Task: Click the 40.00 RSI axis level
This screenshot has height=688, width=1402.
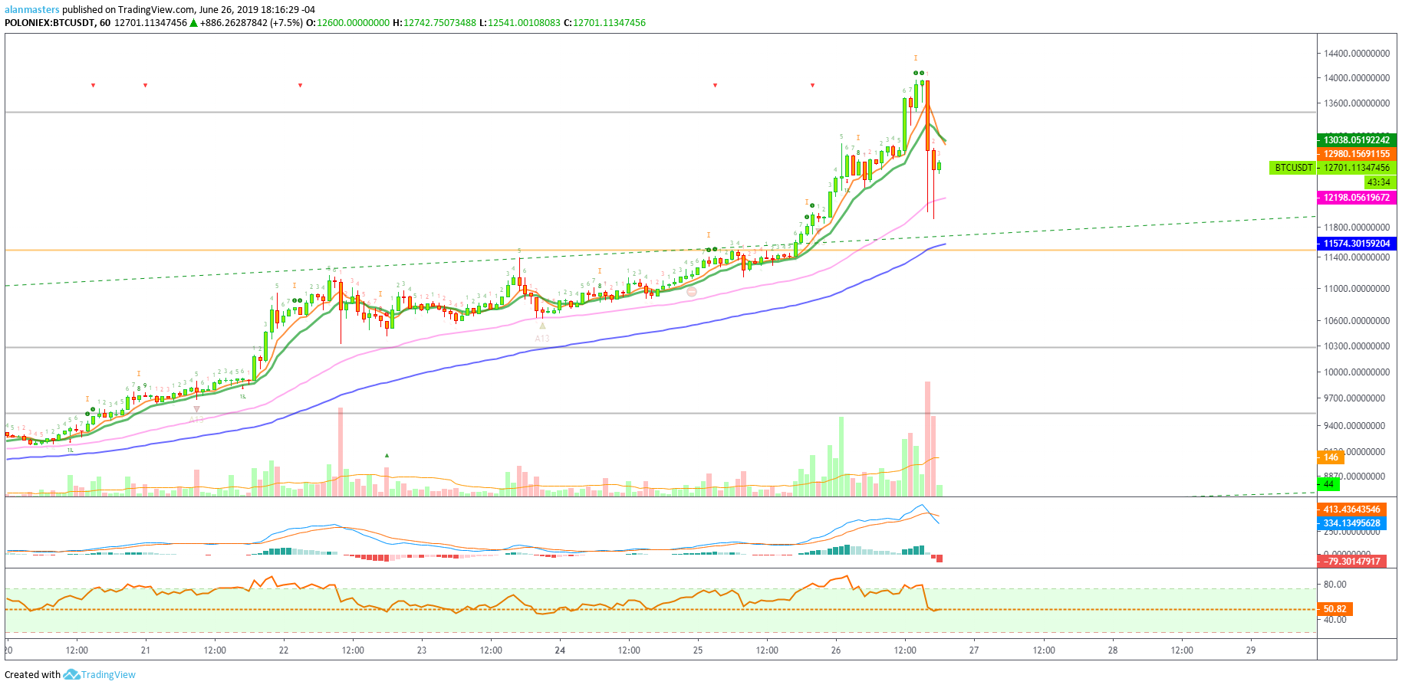Action: pyautogui.click(x=1335, y=620)
